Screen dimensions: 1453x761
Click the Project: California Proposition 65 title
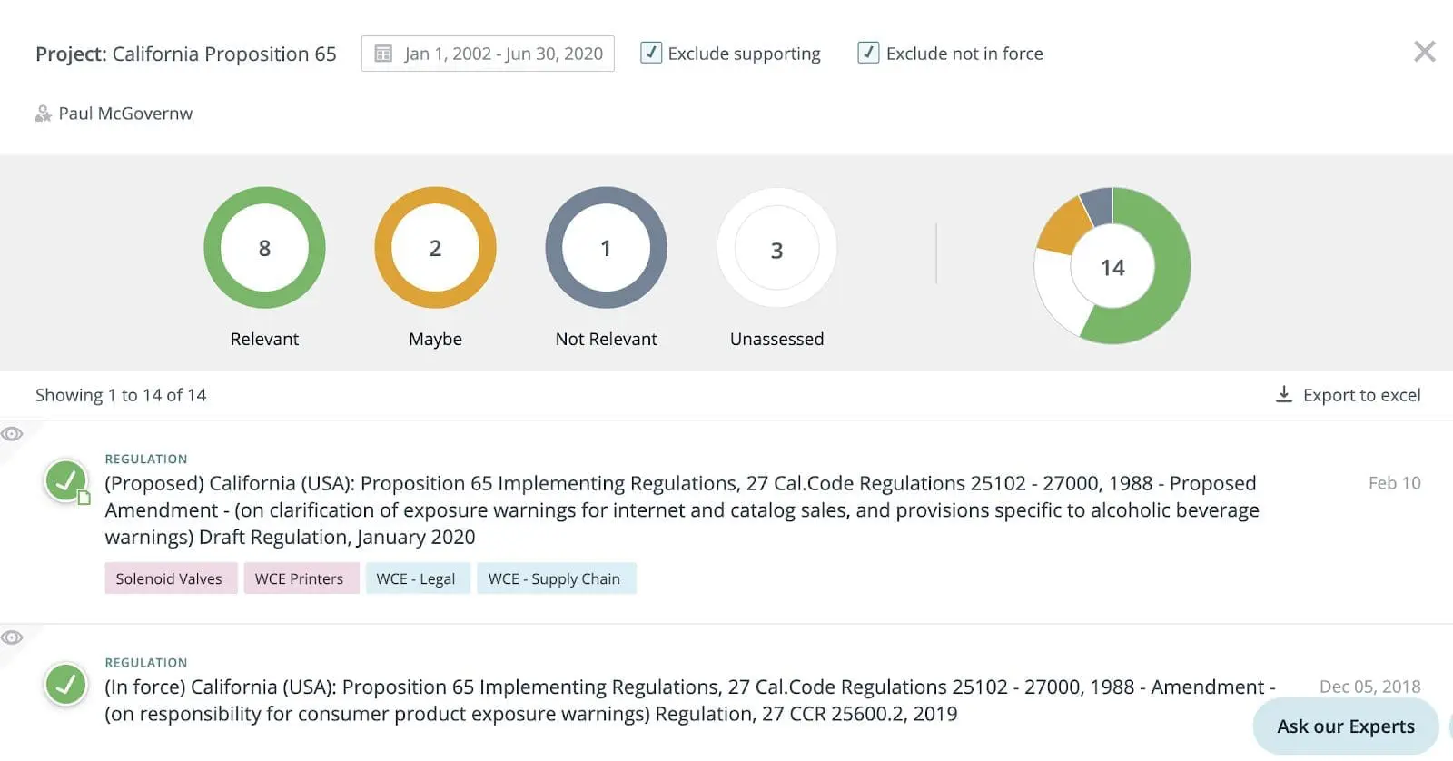point(185,54)
